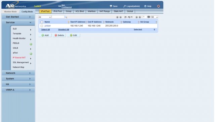This screenshot has height=122, width=215.
Task: Click the lifebuoy support icon
Action: coord(159,6)
